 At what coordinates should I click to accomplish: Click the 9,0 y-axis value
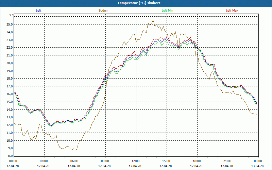pyautogui.click(x=10, y=148)
